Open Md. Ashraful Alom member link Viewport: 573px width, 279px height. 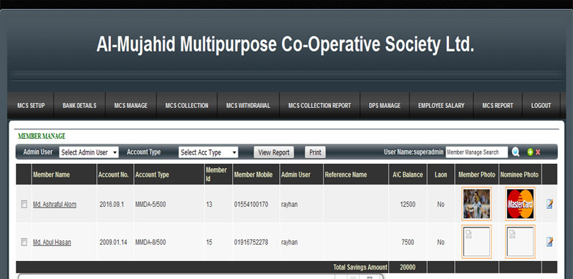(54, 204)
